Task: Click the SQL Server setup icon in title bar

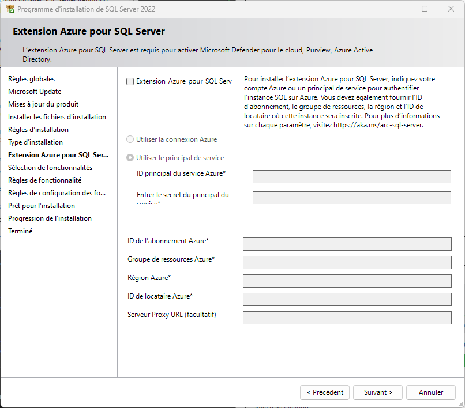Action: [x=10, y=9]
